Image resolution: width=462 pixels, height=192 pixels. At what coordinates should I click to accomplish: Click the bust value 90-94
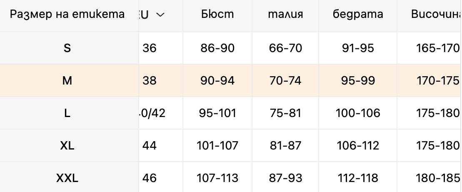coord(217,80)
